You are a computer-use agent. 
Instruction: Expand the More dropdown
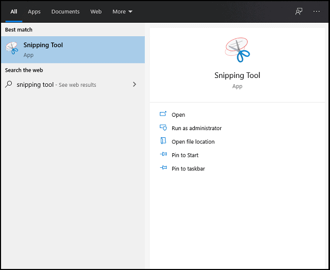pyautogui.click(x=122, y=11)
